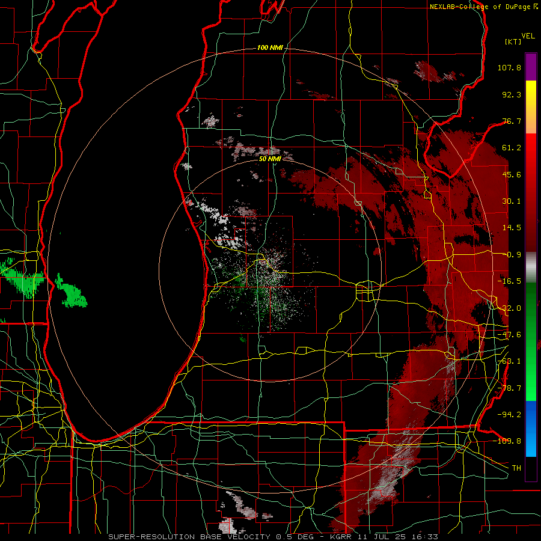
Task: Select the -94.2 legend value
Action: 509,415
